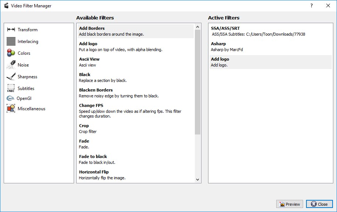This screenshot has height=212, width=337.
Task: Select the Add Borders filter
Action: (136, 31)
